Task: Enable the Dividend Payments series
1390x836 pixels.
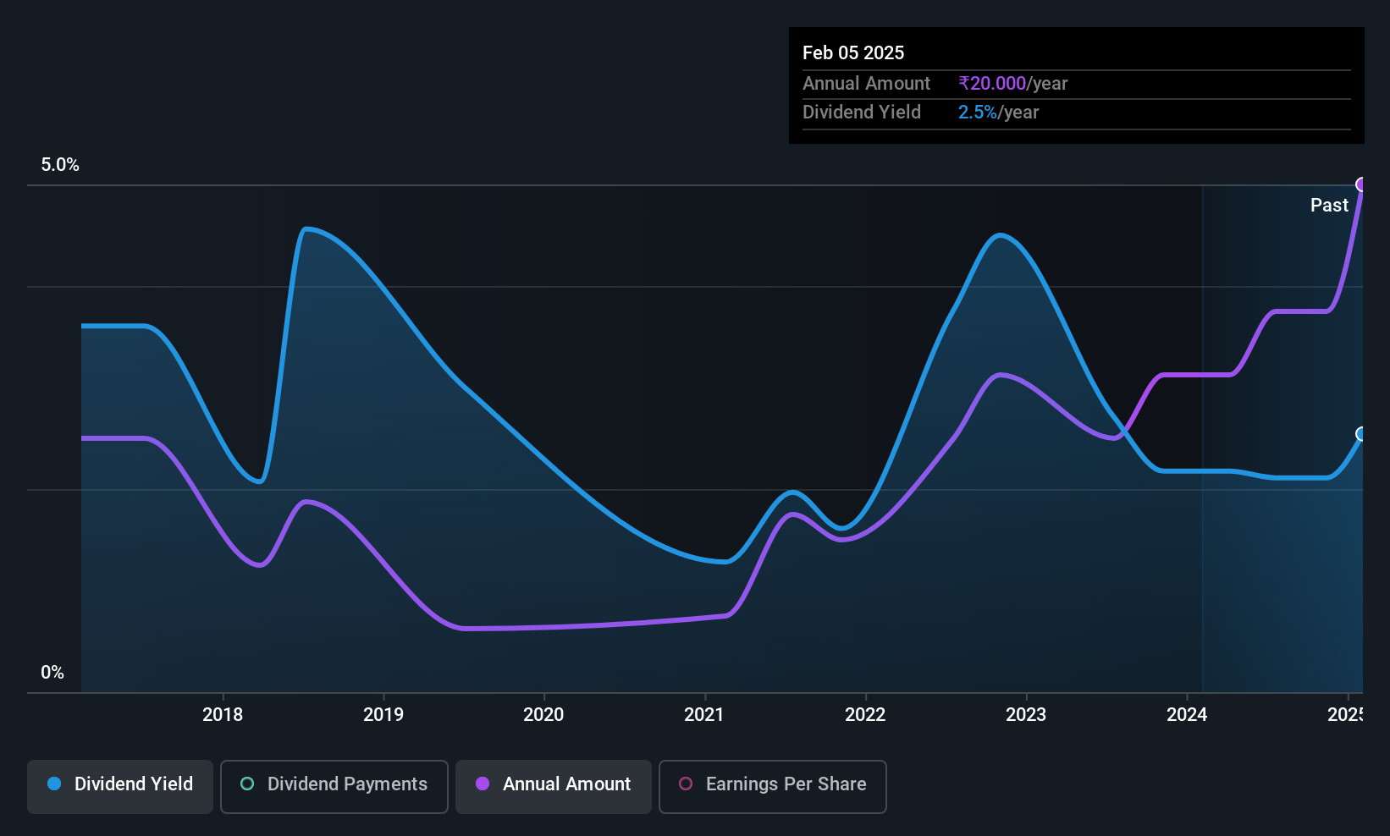Action: 334,787
